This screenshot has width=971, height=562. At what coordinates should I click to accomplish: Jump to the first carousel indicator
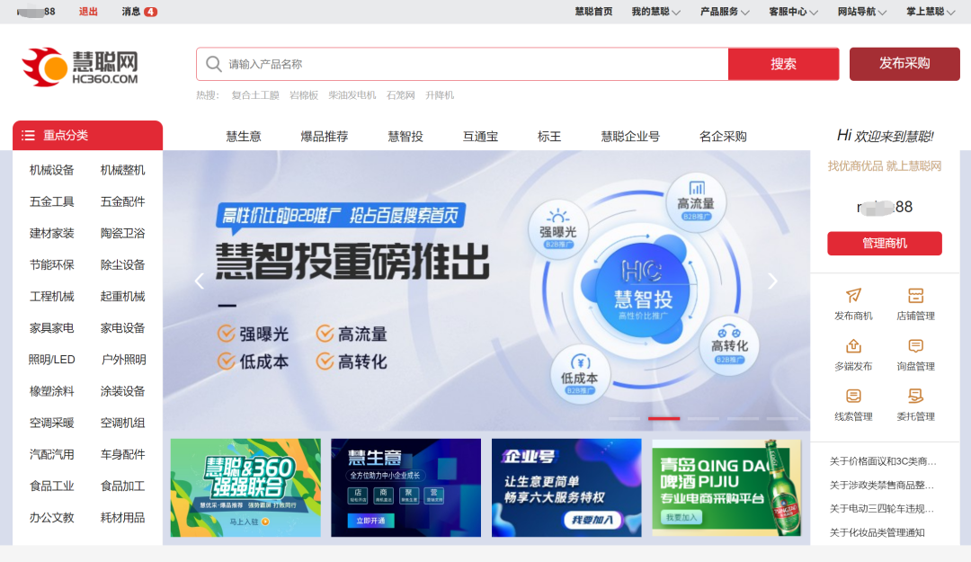(x=624, y=419)
